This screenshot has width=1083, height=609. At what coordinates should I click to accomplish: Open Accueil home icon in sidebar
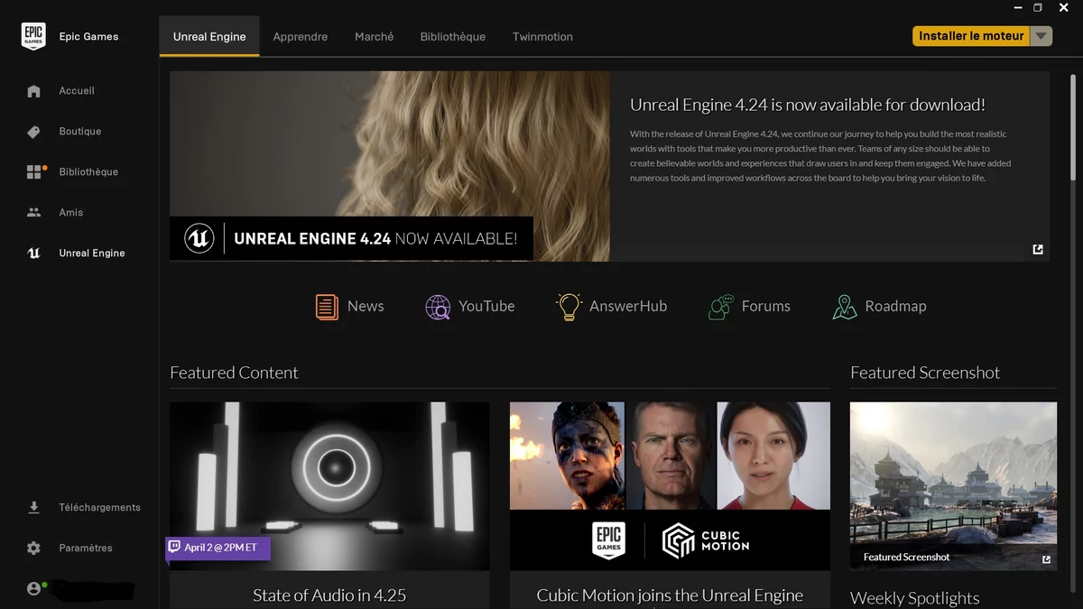pos(33,91)
